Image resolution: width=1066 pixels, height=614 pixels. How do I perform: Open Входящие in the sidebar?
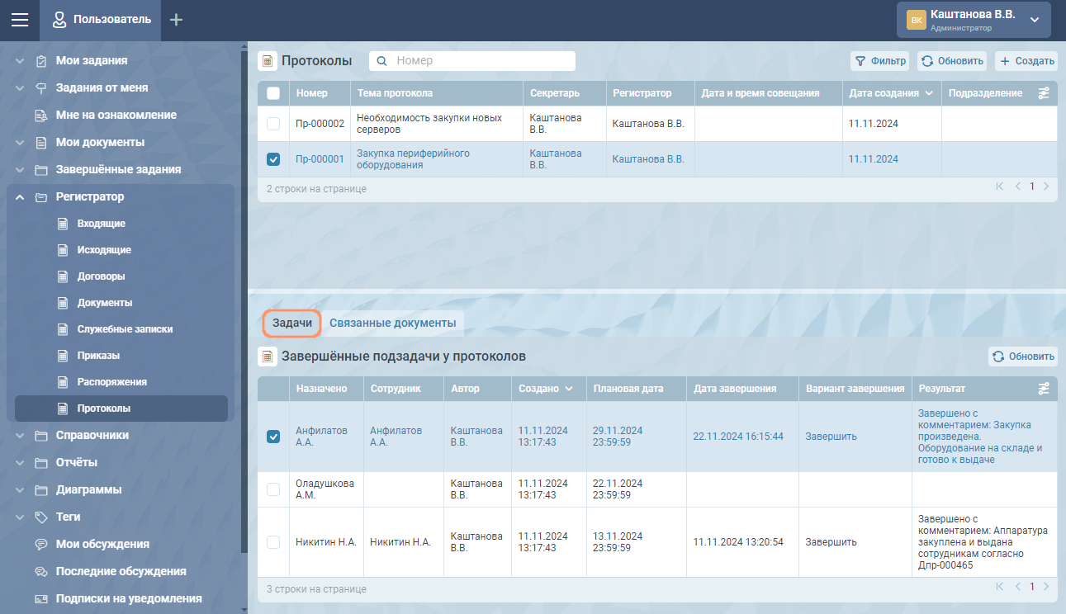[101, 224]
